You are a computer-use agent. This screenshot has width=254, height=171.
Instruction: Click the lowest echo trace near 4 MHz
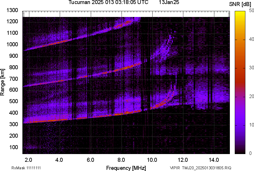click(60, 120)
